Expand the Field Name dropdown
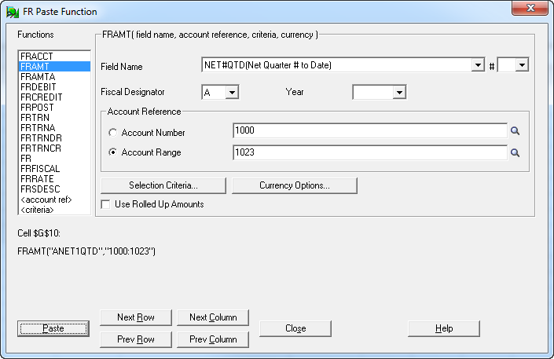The image size is (554, 359). coord(477,65)
